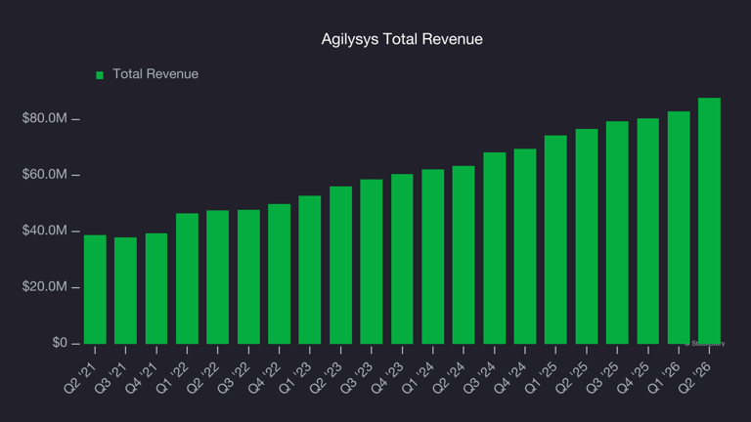Screen dimensions: 751x422
Task: Click the Q1 '23 revenue bar
Action: pos(310,270)
